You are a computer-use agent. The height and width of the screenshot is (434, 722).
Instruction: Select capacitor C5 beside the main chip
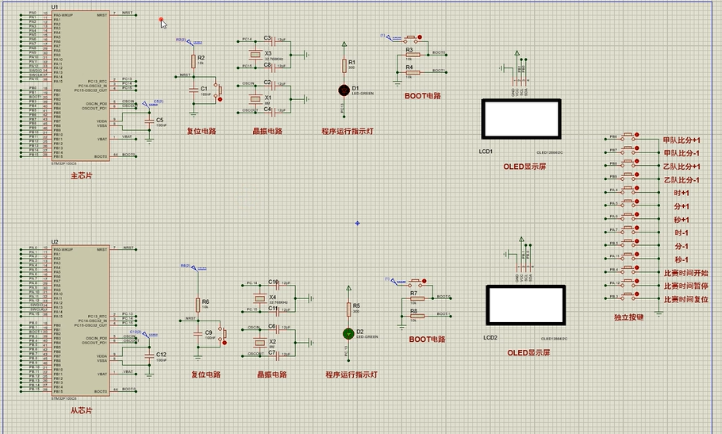[148, 121]
